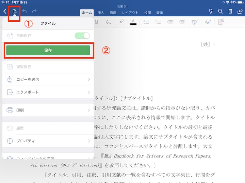This screenshot has height=183, width=245.
Task: Tap the MLA Handbook italic text
Action: tap(158, 156)
